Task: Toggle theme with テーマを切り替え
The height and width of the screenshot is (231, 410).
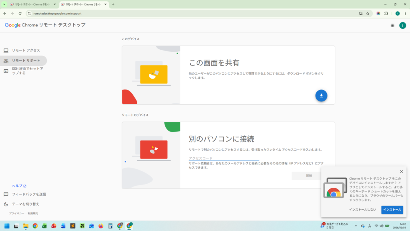Action: tap(26, 204)
